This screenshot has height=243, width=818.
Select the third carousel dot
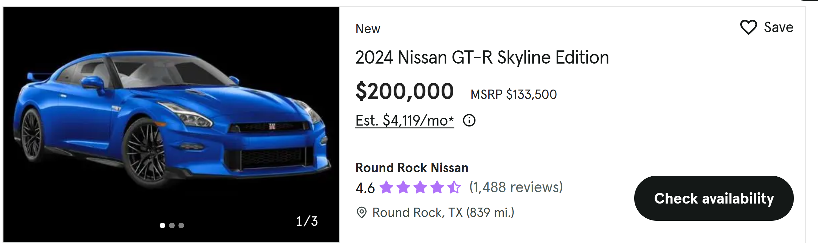click(181, 225)
